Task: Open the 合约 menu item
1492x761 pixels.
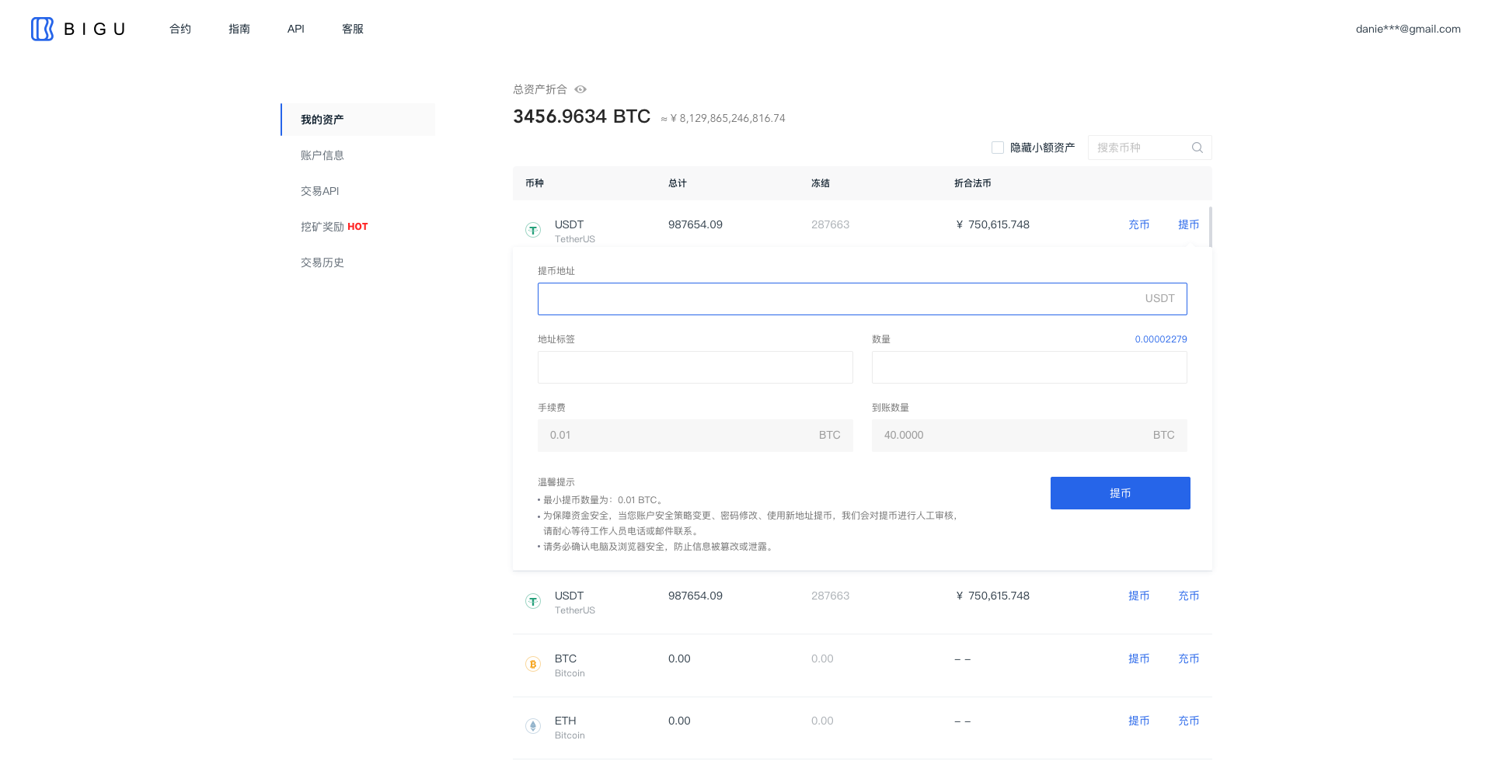Action: pos(180,29)
